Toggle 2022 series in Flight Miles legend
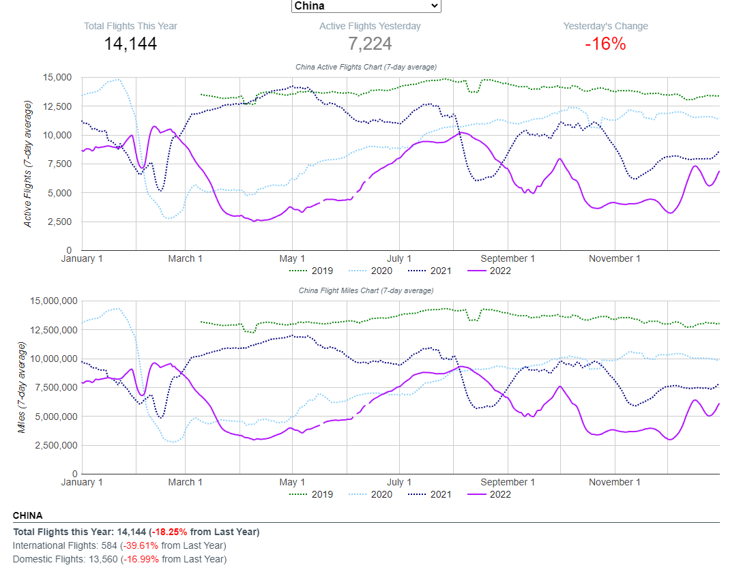The height and width of the screenshot is (574, 741). pyautogui.click(x=489, y=494)
